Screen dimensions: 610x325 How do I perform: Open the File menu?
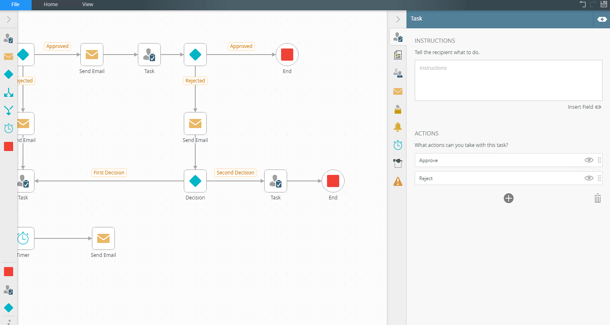click(16, 5)
